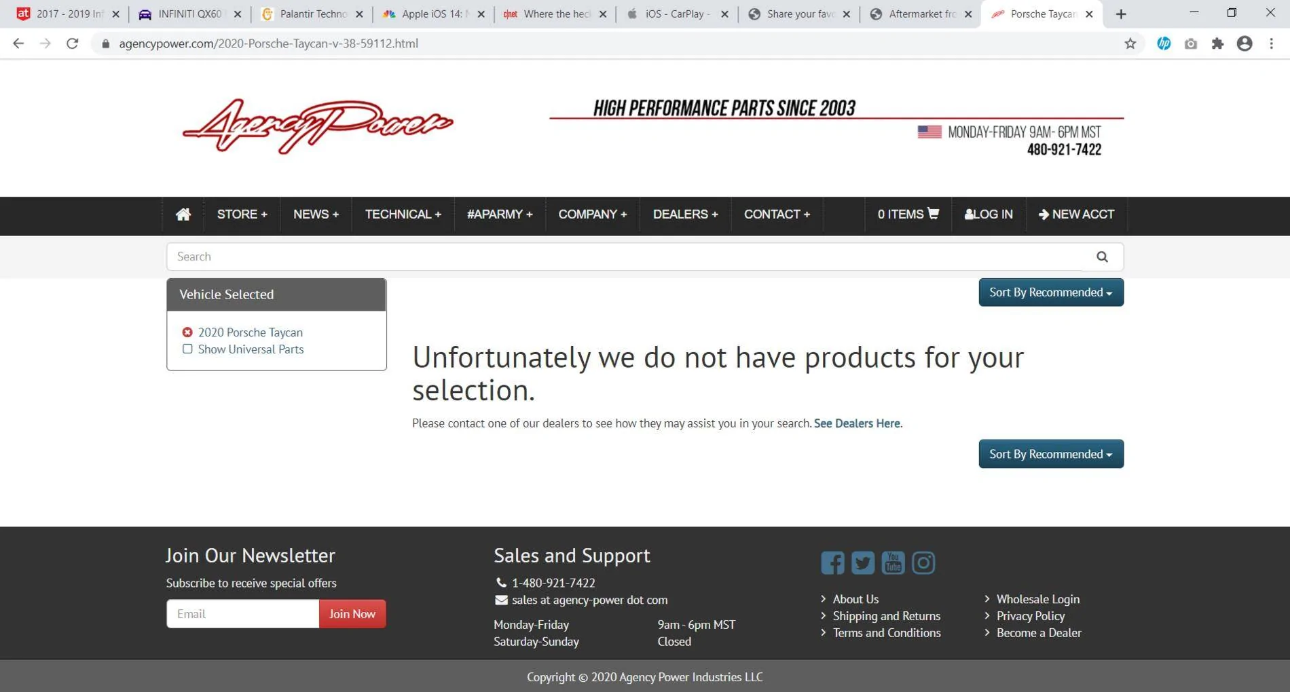This screenshot has width=1290, height=692.
Task: Open the Wholesale Login link
Action: 1037,599
